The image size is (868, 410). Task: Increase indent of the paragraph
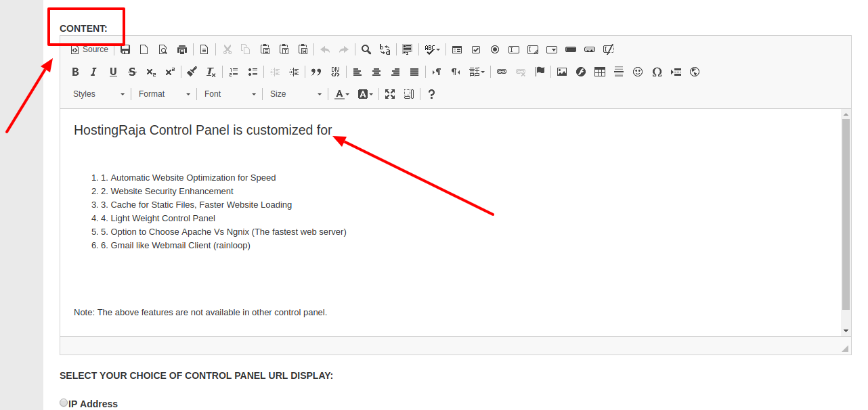point(294,72)
